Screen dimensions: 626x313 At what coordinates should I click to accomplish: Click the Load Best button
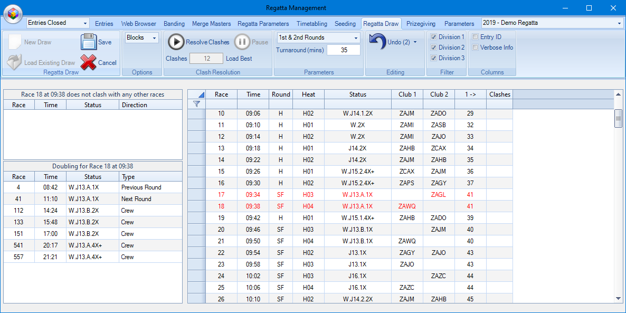tap(239, 59)
